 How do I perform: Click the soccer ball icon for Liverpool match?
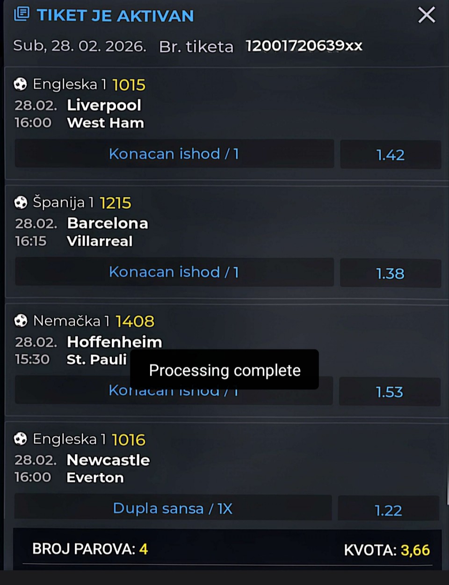coord(20,84)
